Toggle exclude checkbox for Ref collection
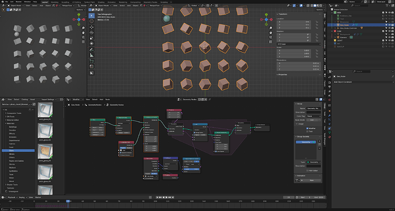The image size is (395, 211). coord(384,43)
